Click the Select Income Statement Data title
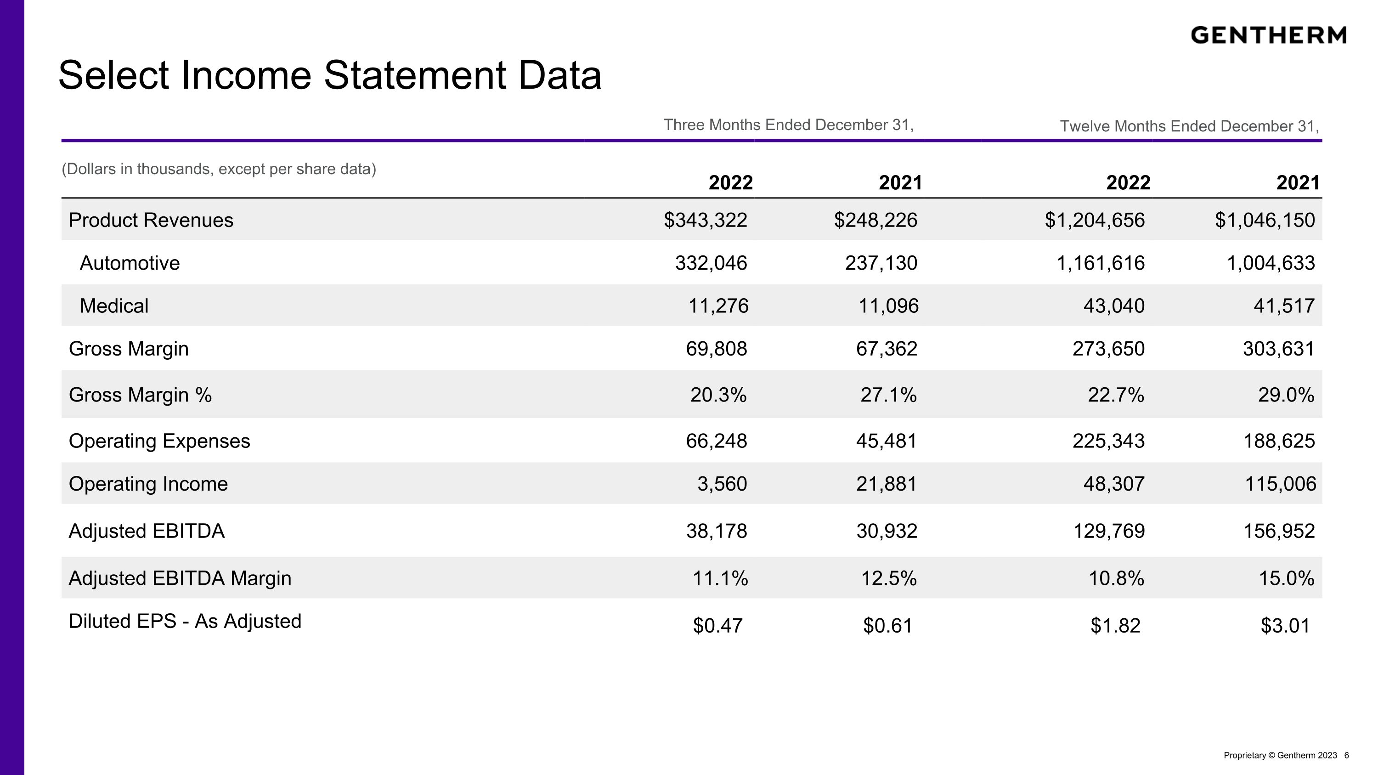Viewport: 1378px width, 775px height. [x=329, y=75]
